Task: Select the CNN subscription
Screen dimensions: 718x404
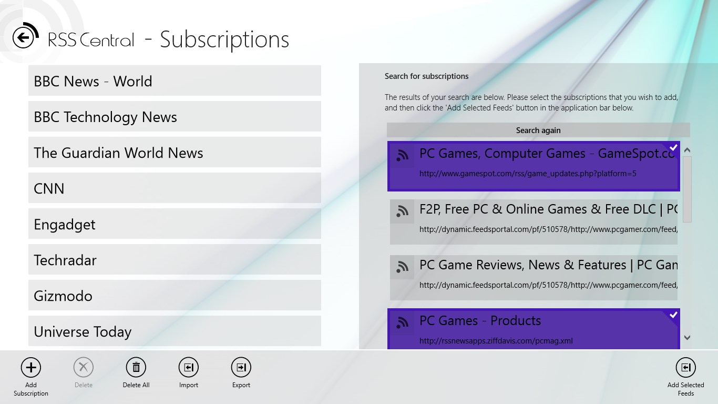Action: click(x=175, y=188)
